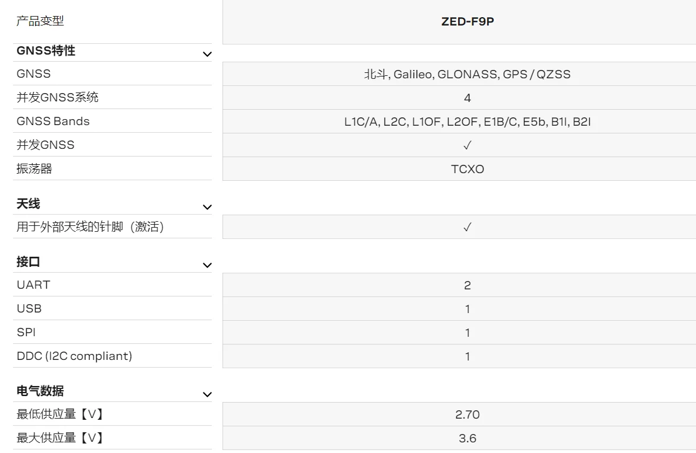Image resolution: width=696 pixels, height=453 pixels.
Task: Collapse the 天线 section chevron
Action: (x=207, y=207)
